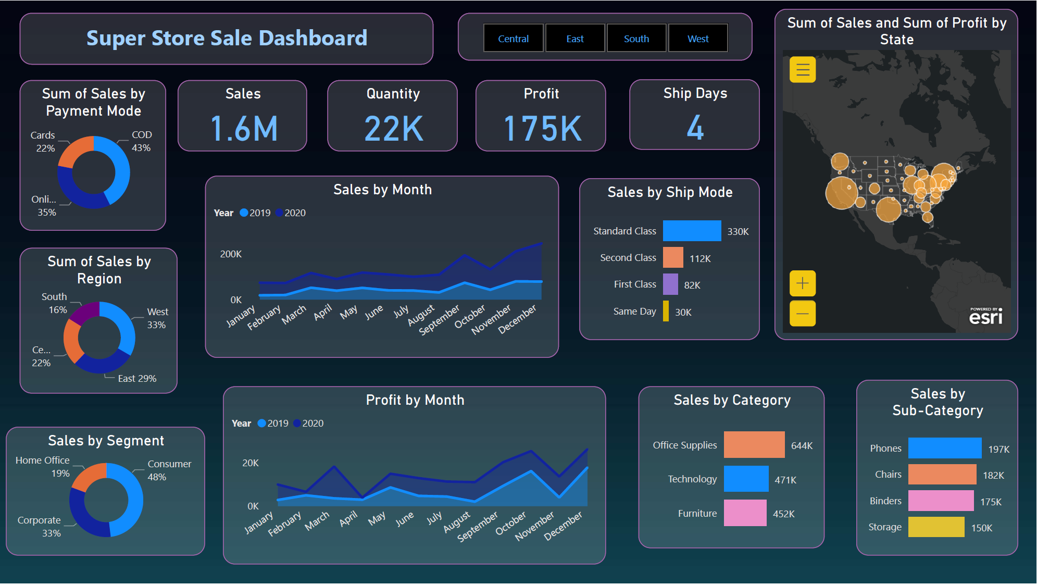
Task: Zoom in using the map plus icon
Action: 802,284
